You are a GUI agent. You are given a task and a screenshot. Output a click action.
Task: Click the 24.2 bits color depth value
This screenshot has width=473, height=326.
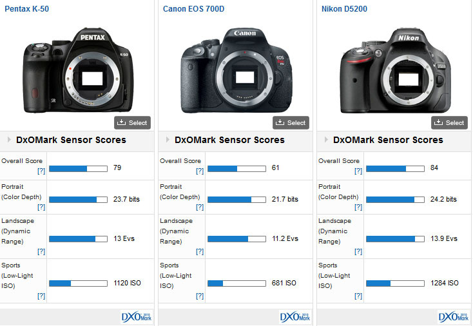pos(443,199)
